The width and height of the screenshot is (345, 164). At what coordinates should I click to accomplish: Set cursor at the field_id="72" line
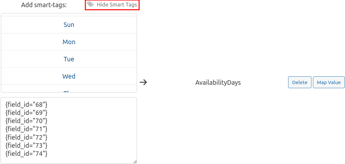[27, 137]
